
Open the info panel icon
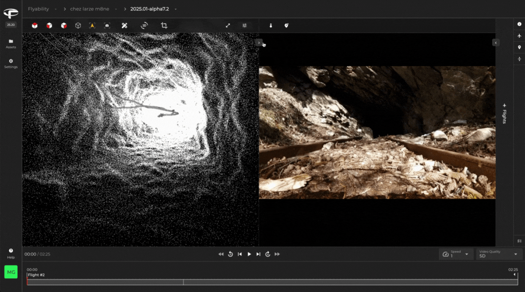coord(519,24)
